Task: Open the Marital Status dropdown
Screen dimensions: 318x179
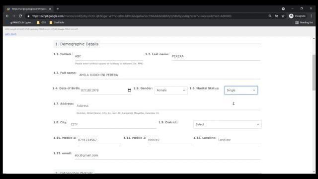Action: [241, 90]
